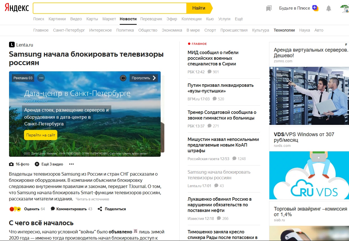This screenshot has height=241, width=349.
Task: Click the Поделиться label
Action: pyautogui.click(x=115, y=209)
